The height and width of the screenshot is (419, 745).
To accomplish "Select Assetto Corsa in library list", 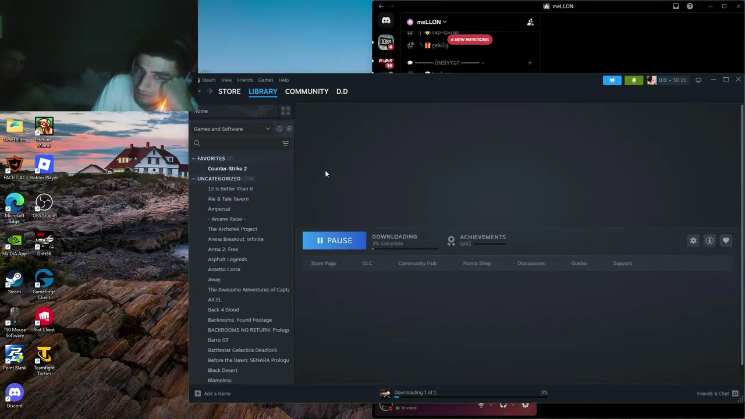I will (224, 269).
